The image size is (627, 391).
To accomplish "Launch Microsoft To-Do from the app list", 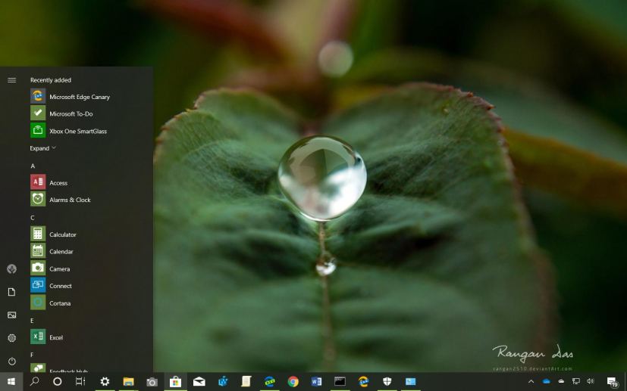I will coord(71,113).
